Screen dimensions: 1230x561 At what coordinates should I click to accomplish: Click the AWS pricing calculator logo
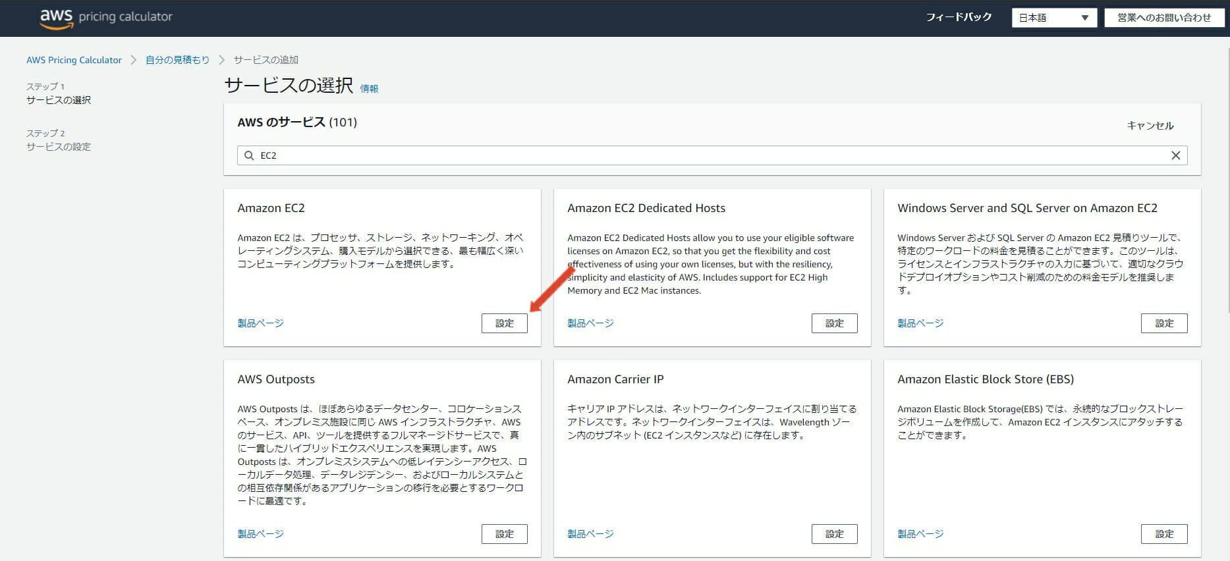point(106,18)
